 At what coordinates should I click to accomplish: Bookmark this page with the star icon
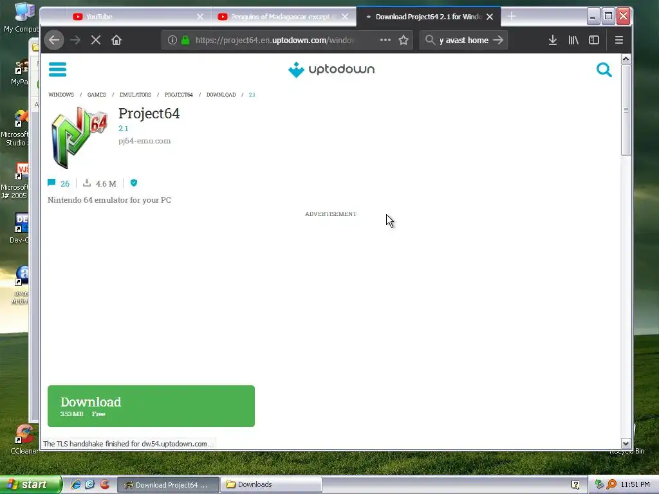(x=404, y=41)
